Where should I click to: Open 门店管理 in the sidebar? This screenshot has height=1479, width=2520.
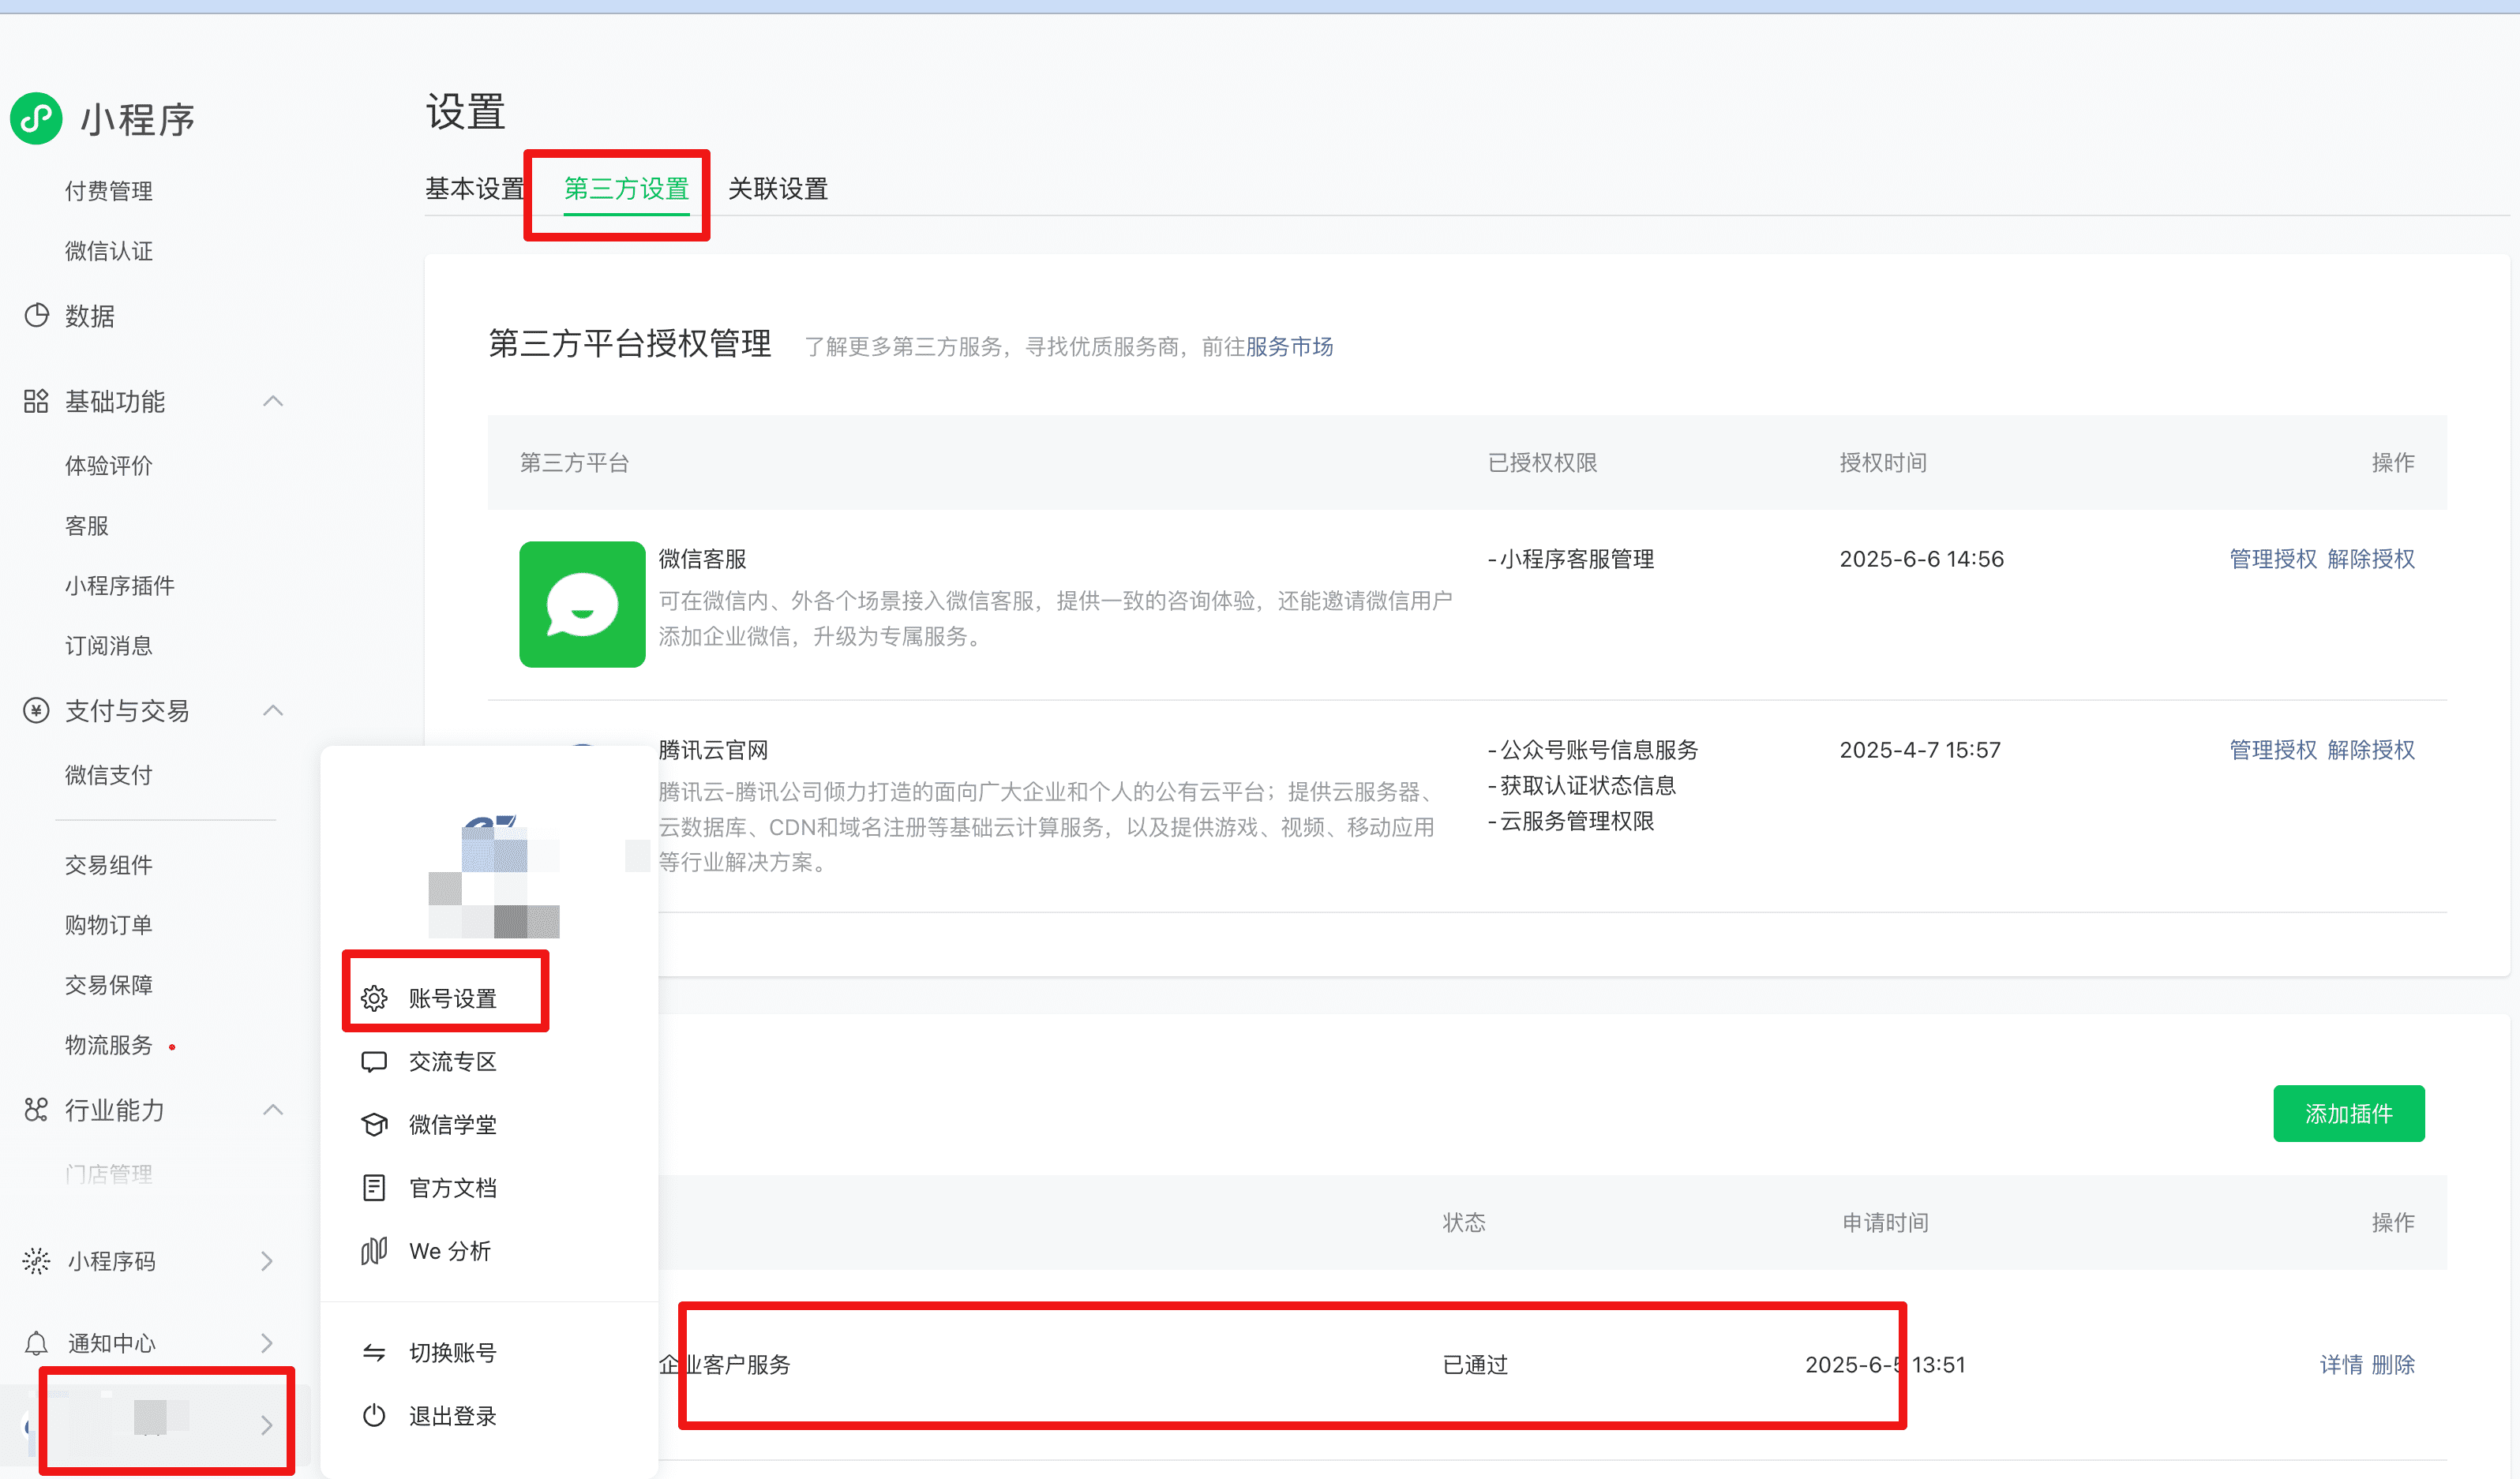point(109,1174)
